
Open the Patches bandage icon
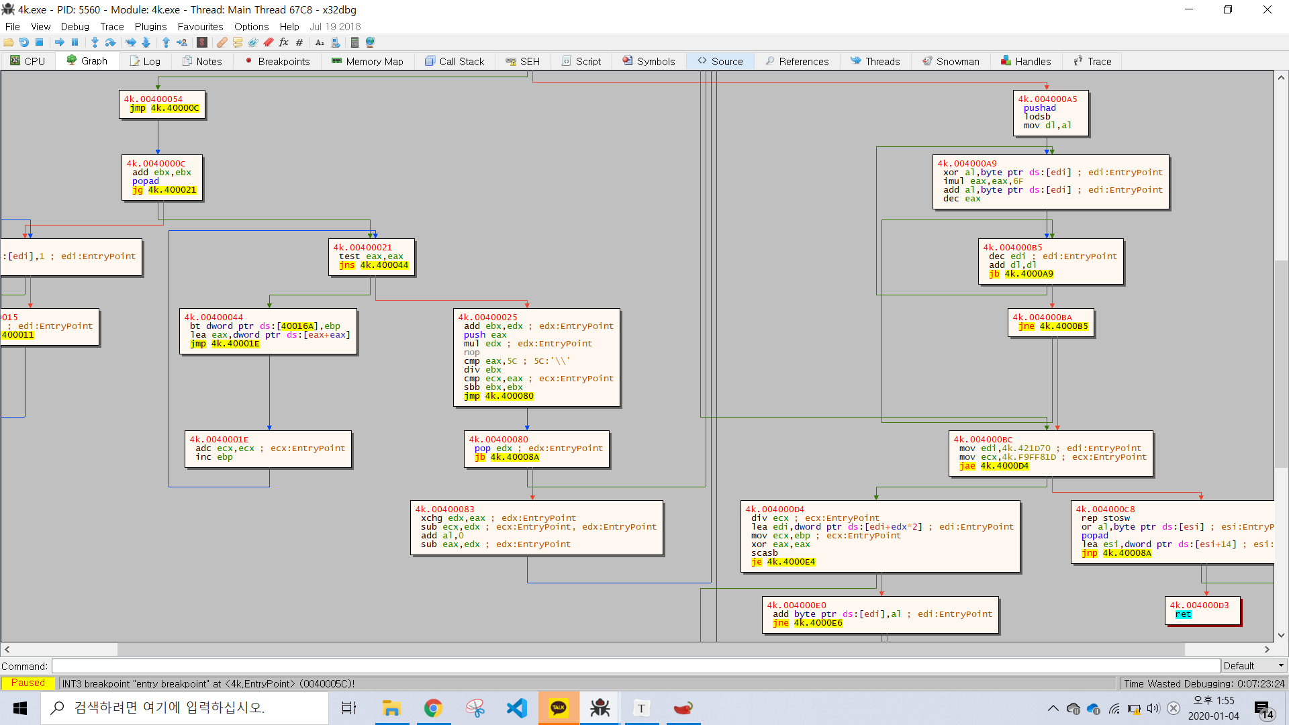[x=222, y=42]
